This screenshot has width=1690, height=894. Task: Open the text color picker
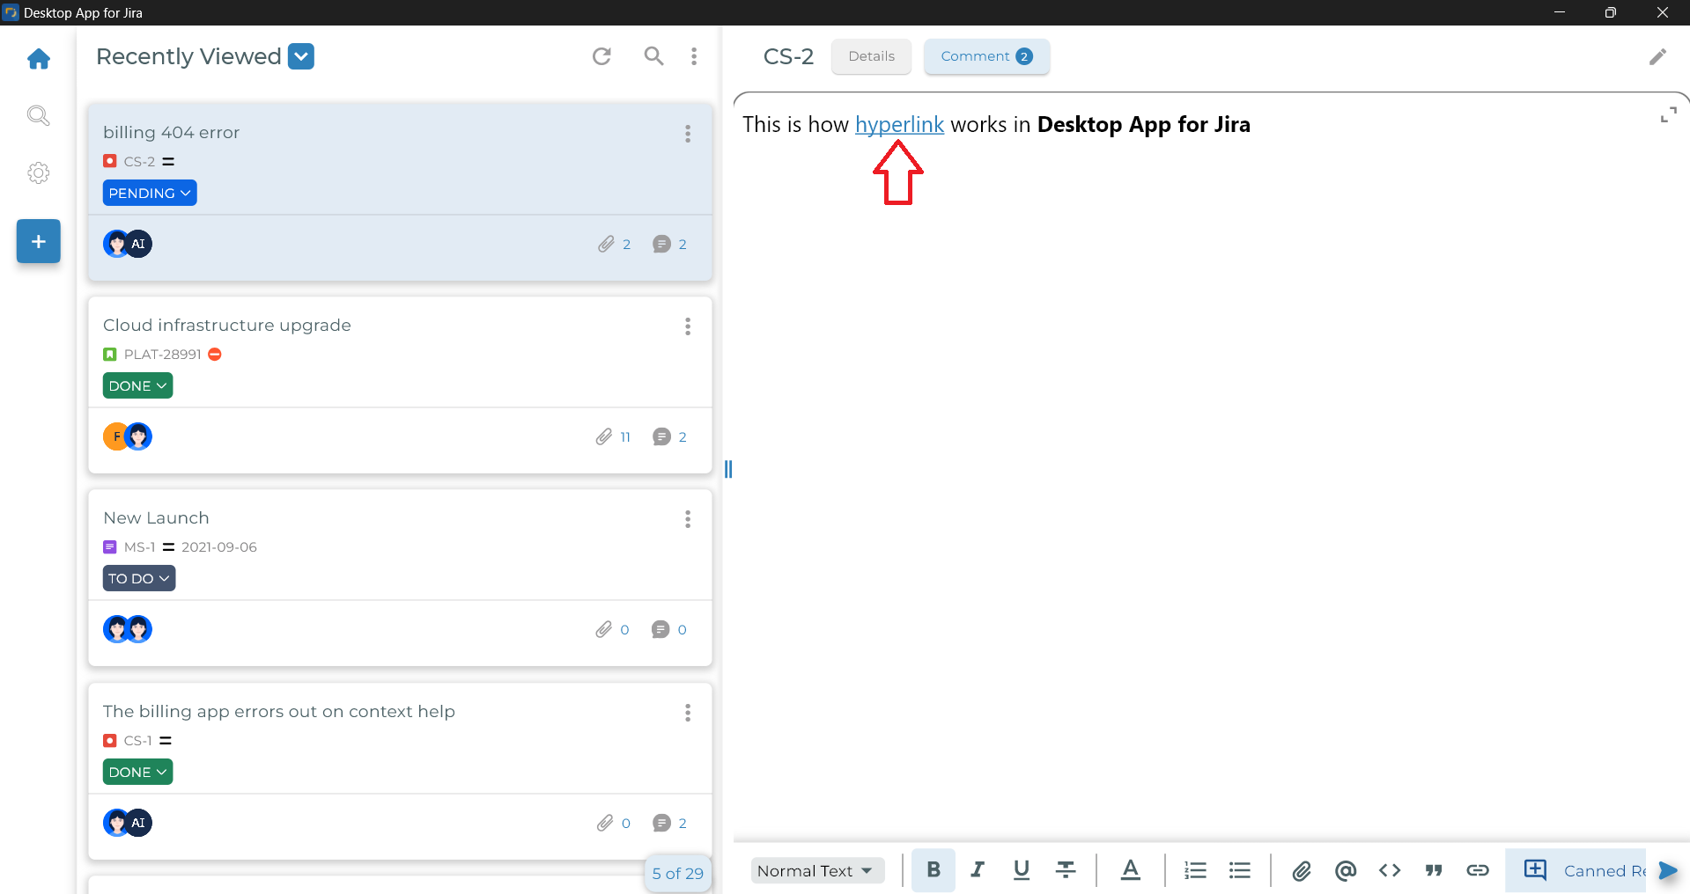coord(1131,870)
